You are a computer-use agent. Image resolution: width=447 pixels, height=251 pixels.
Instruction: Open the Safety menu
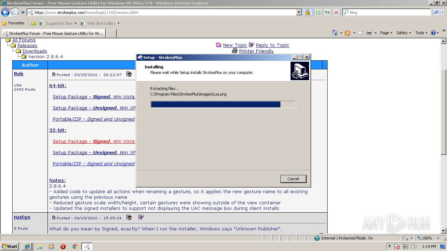click(404, 33)
